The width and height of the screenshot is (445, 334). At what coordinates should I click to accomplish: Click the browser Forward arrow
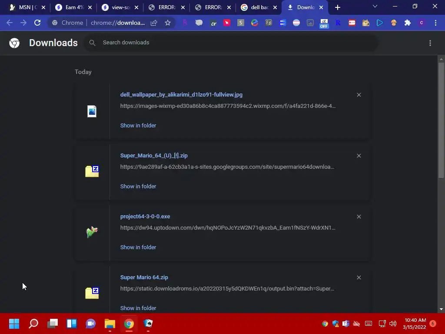pos(23,23)
